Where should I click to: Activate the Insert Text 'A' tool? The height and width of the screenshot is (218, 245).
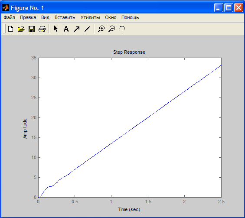click(x=66, y=29)
